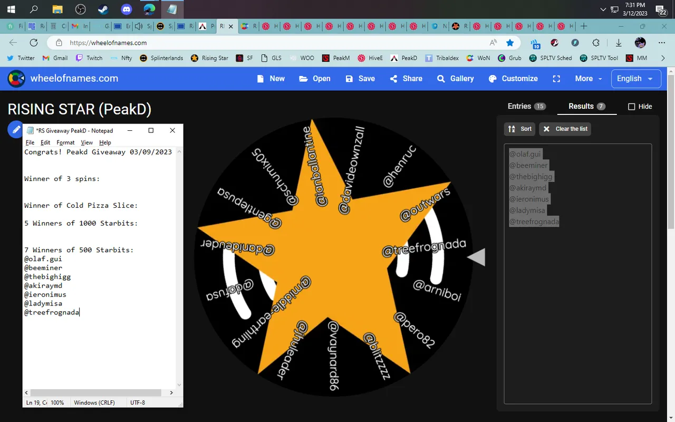
Task: Open SPLTV Sched bookmark
Action: click(551, 58)
